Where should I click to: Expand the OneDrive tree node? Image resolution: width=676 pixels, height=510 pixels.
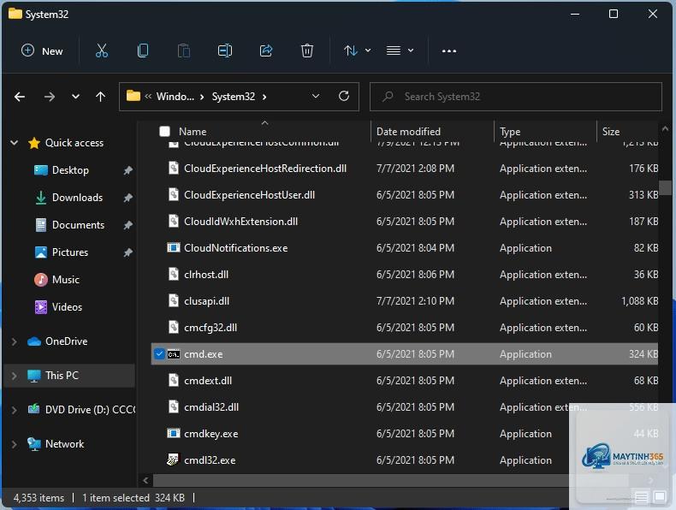pyautogui.click(x=15, y=341)
